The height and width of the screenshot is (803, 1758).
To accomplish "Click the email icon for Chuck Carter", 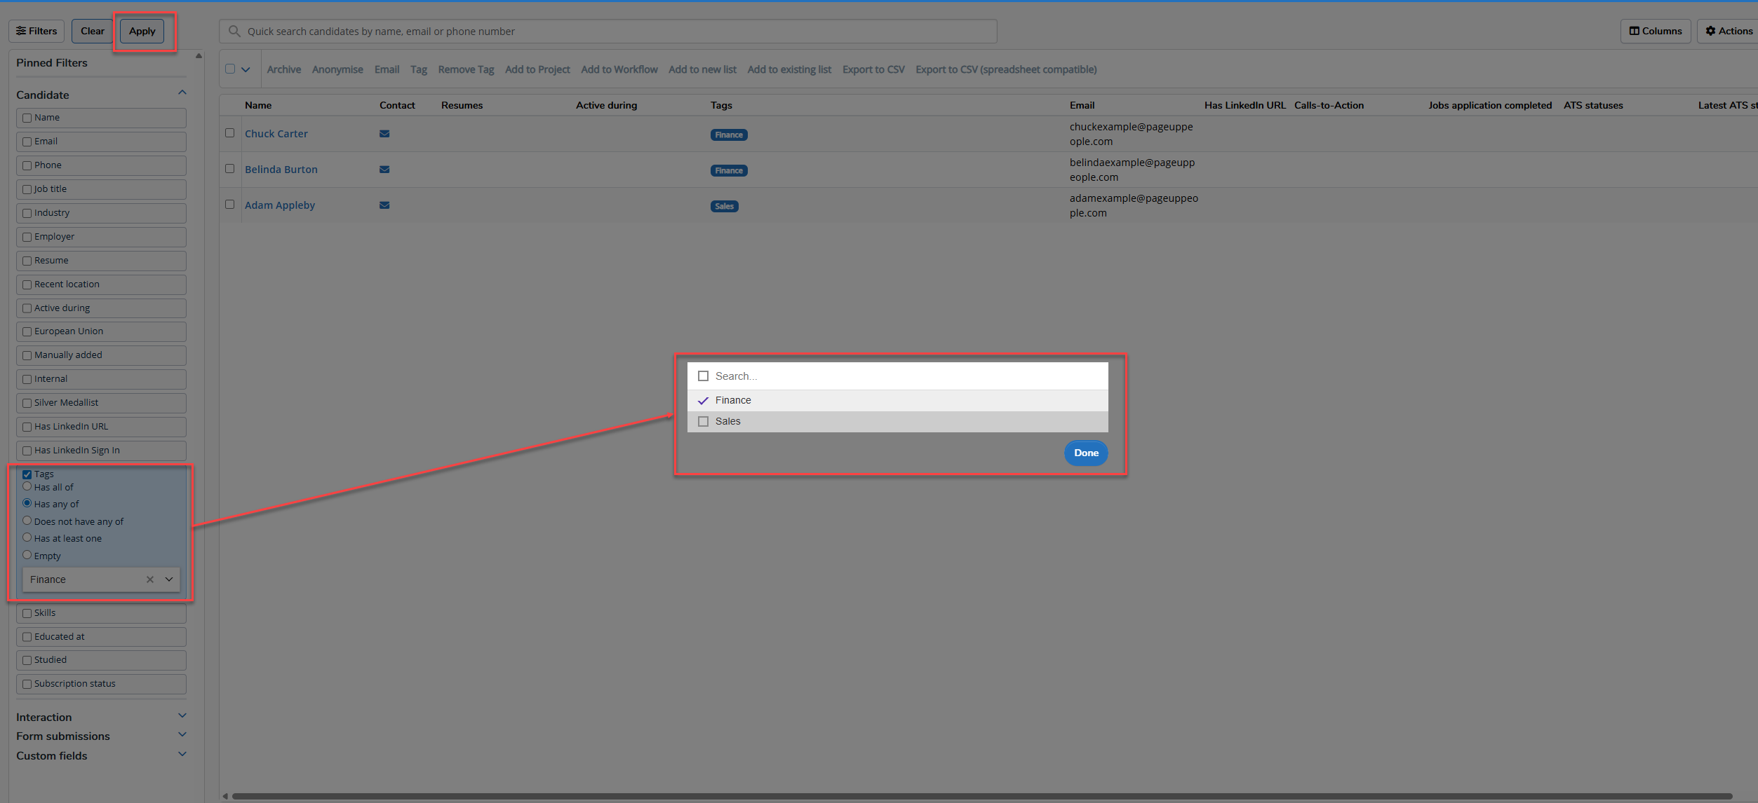I will [384, 134].
